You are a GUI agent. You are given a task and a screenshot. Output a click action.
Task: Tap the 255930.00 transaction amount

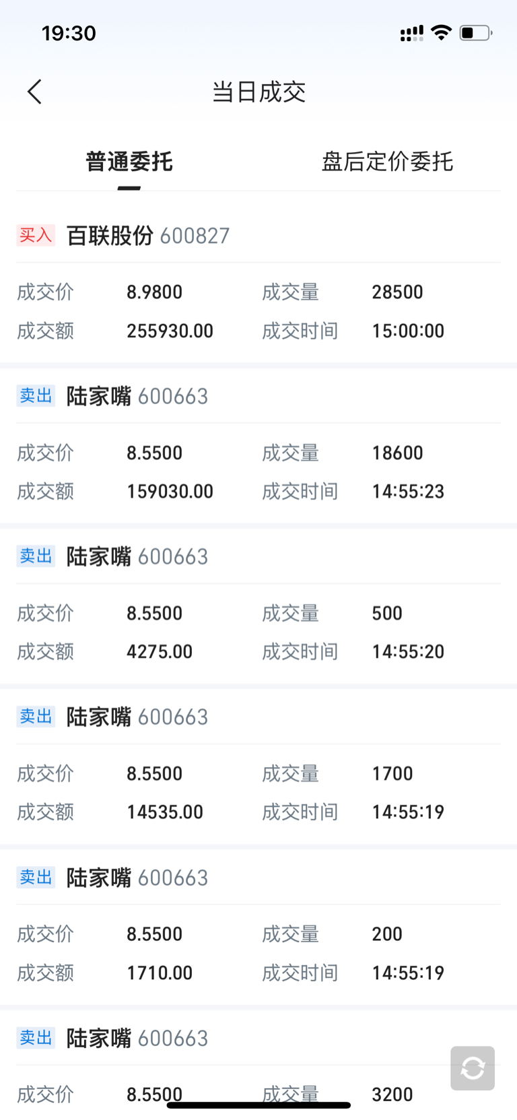170,331
